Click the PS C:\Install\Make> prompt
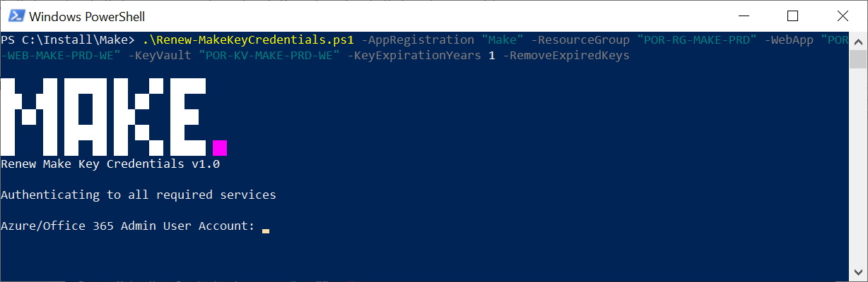This screenshot has width=868, height=282. pos(68,39)
